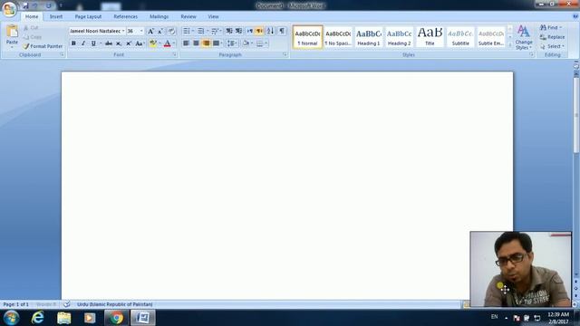Open the View tab
580x326 pixels.
[x=213, y=16]
